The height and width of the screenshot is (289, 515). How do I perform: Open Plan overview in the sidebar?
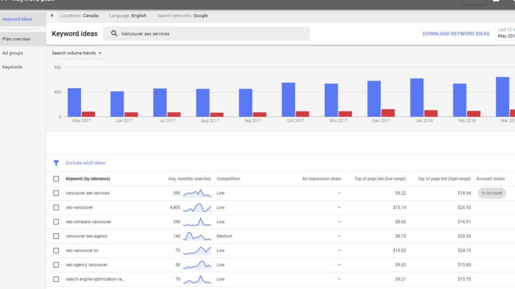tap(16, 39)
